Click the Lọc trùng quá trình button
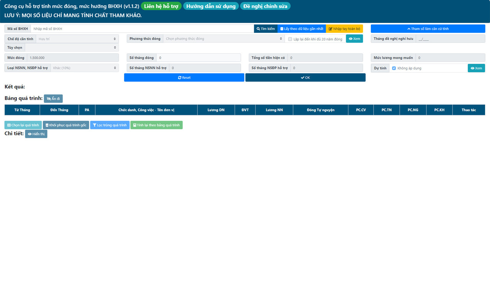Viewport: 490px width, 306px height. [110, 125]
